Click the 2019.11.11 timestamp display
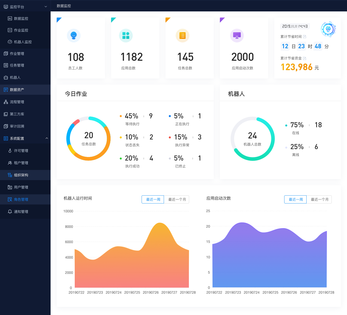Image resolution: width=347 pixels, height=315 pixels. point(295,26)
